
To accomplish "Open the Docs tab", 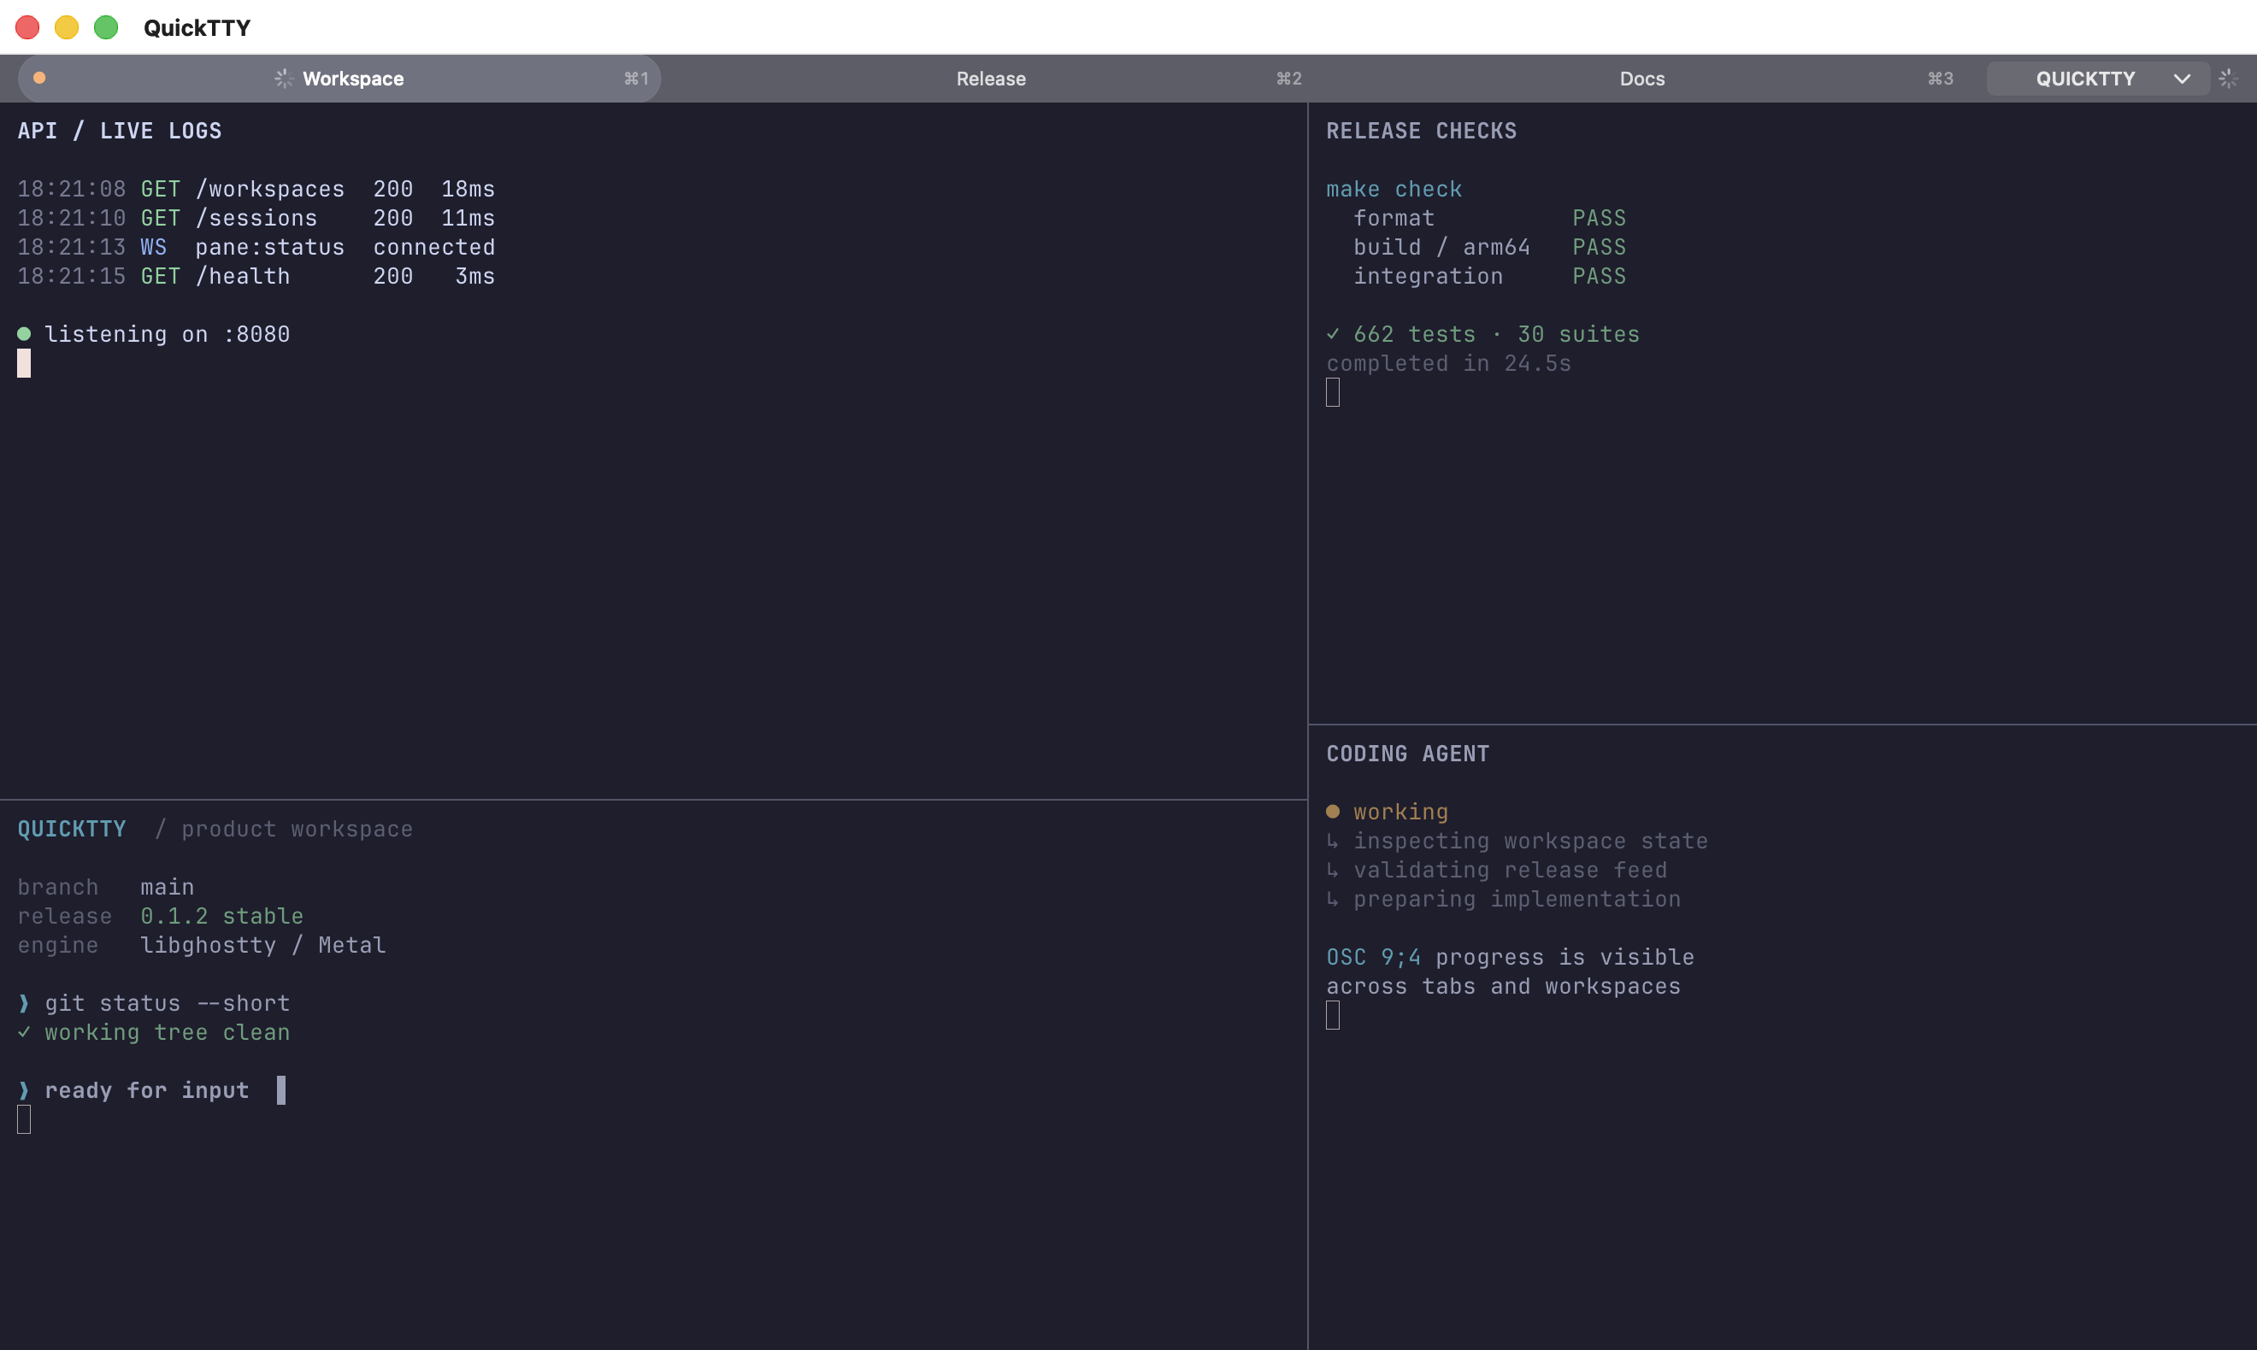I will pyautogui.click(x=1641, y=79).
